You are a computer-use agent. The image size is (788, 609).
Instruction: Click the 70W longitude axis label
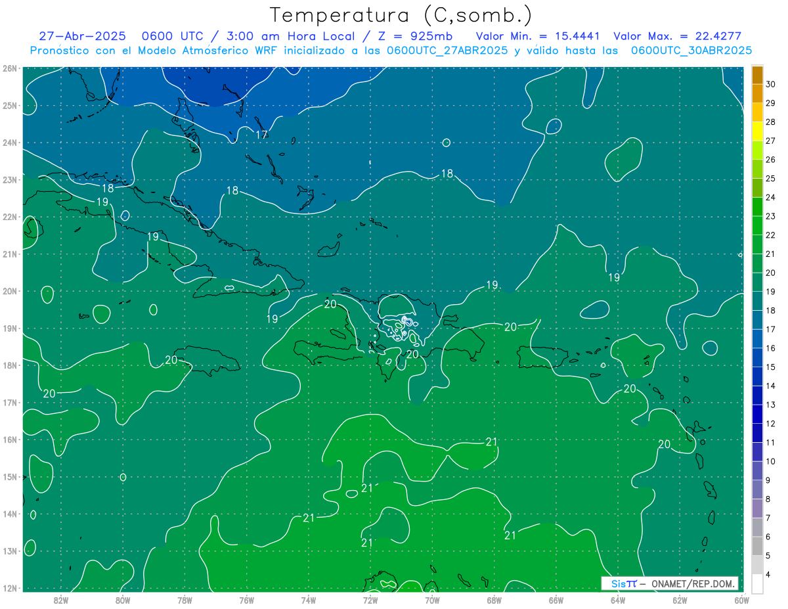point(432,599)
